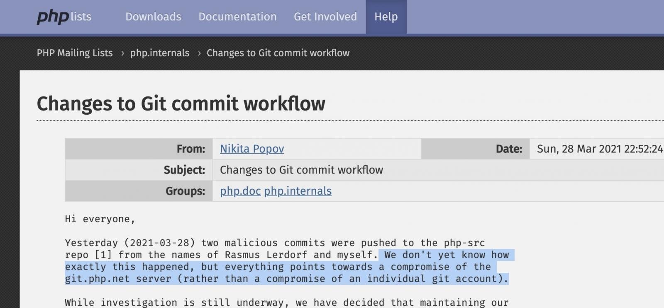Open the Get Involved section
The width and height of the screenshot is (664, 308).
pyautogui.click(x=325, y=17)
